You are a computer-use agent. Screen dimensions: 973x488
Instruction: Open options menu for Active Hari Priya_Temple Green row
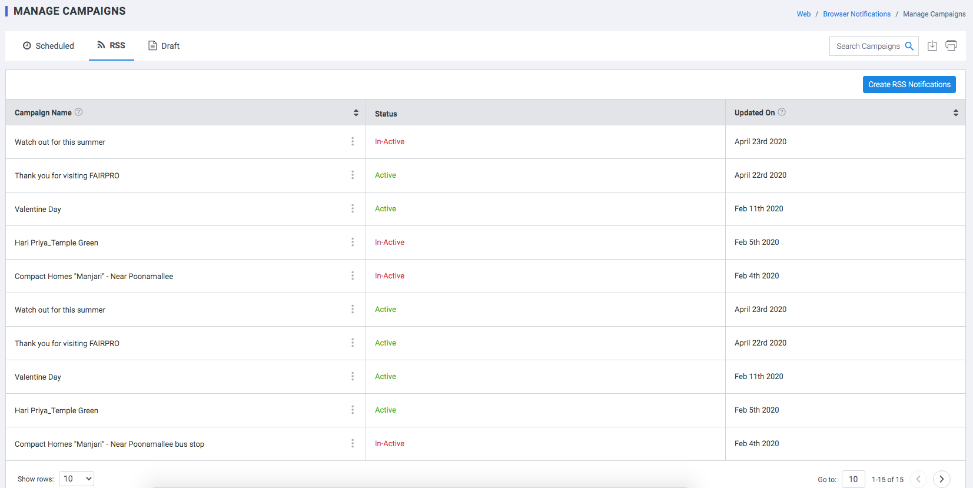click(x=353, y=410)
